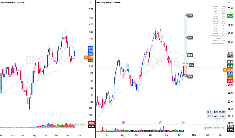Select the 40.27 target 2 price label
The height and width of the screenshot is (138, 235).
pyautogui.click(x=190, y=38)
